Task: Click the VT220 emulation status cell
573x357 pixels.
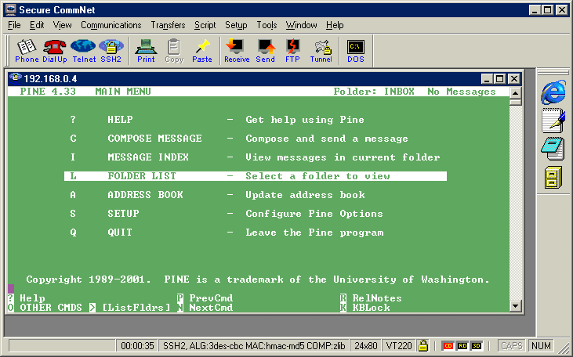Action: pos(399,345)
